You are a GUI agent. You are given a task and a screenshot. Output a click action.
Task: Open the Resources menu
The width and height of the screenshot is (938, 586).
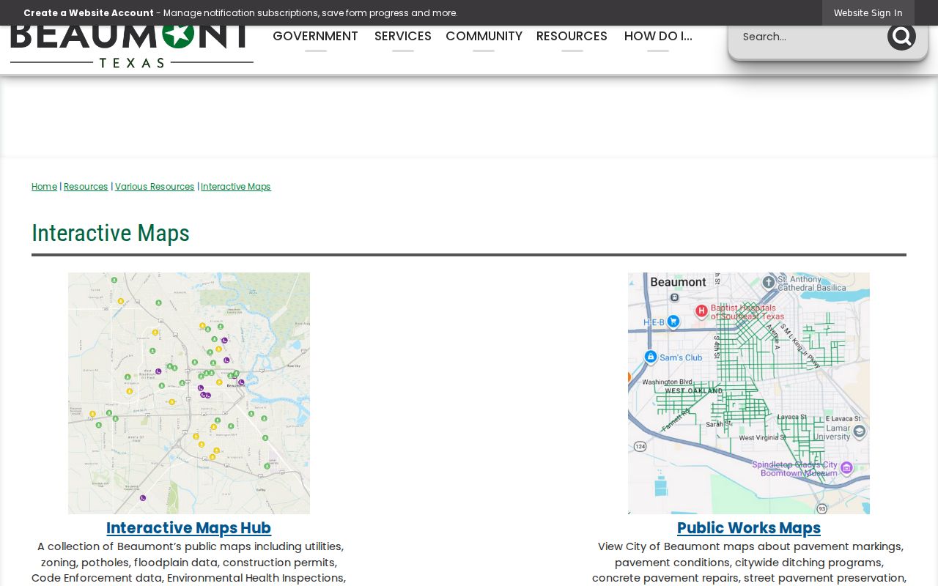572,37
